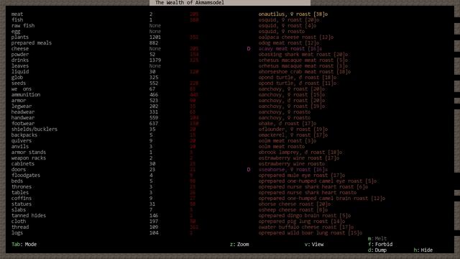This screenshot has height=259, width=460.
Task: Select the flounder roast [19] item
Action: [x=293, y=129]
